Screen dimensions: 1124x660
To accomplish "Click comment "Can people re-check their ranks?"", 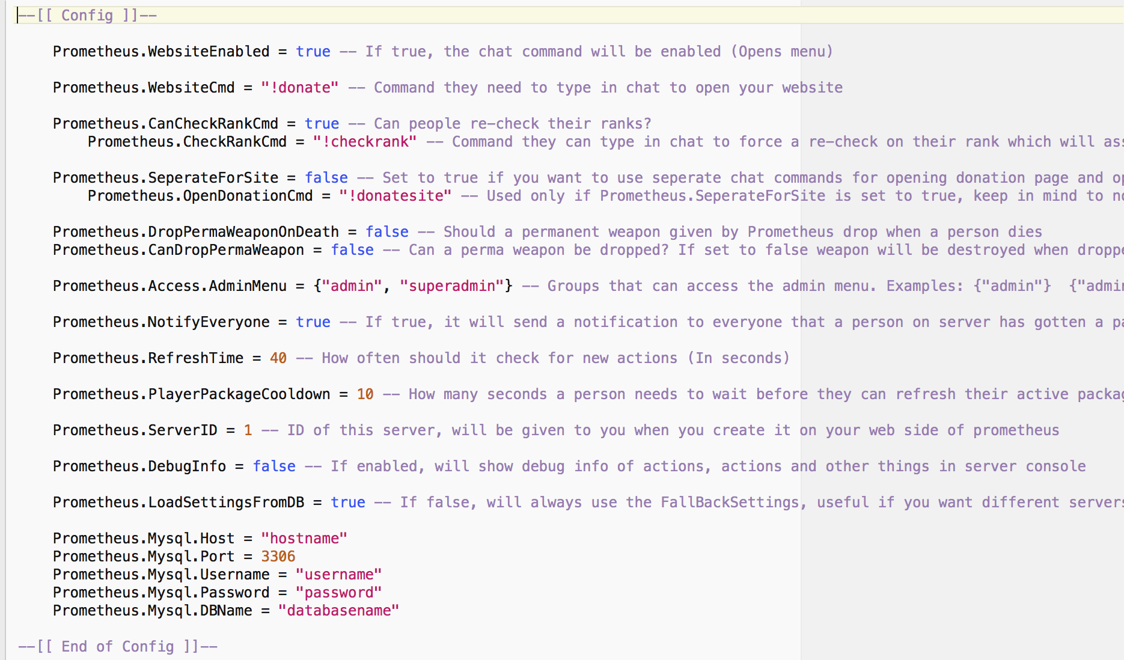I will [x=500, y=124].
